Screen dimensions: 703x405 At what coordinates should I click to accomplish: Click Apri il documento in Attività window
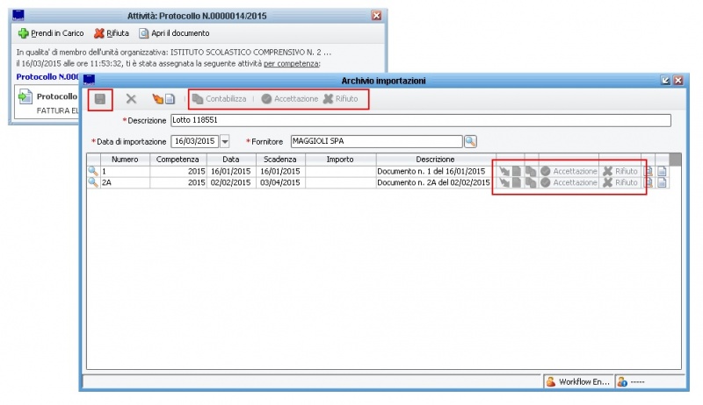coord(174,33)
